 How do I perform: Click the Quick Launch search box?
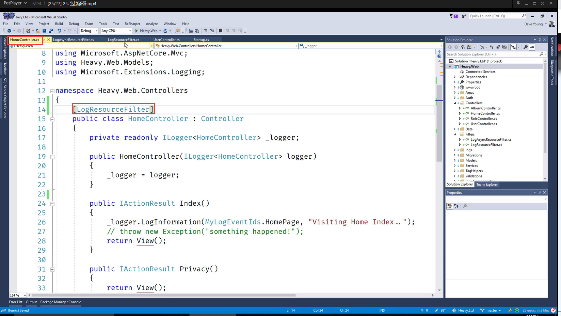click(x=498, y=16)
